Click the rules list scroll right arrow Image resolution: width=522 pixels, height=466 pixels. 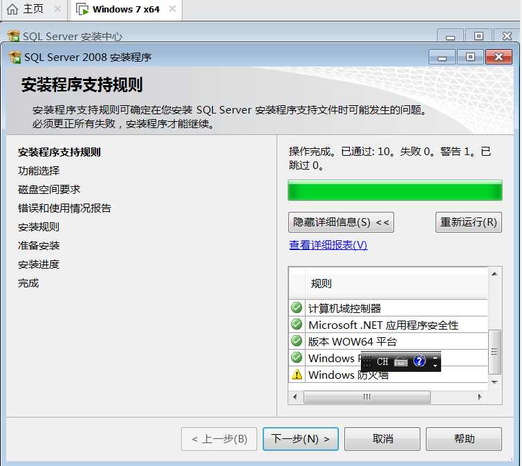(x=479, y=397)
